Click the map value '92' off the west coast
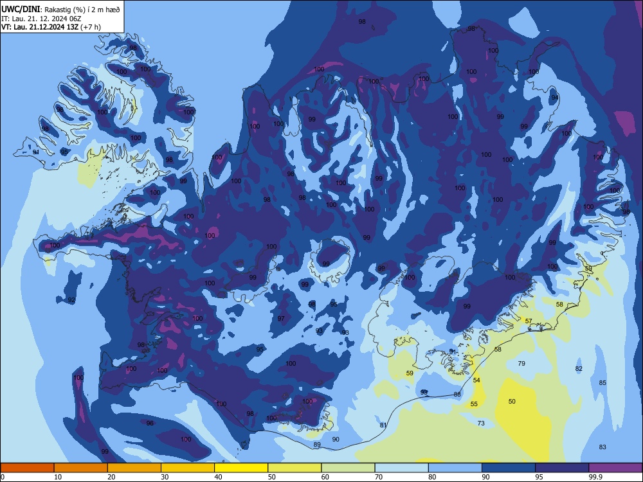The image size is (643, 482). pyautogui.click(x=72, y=300)
